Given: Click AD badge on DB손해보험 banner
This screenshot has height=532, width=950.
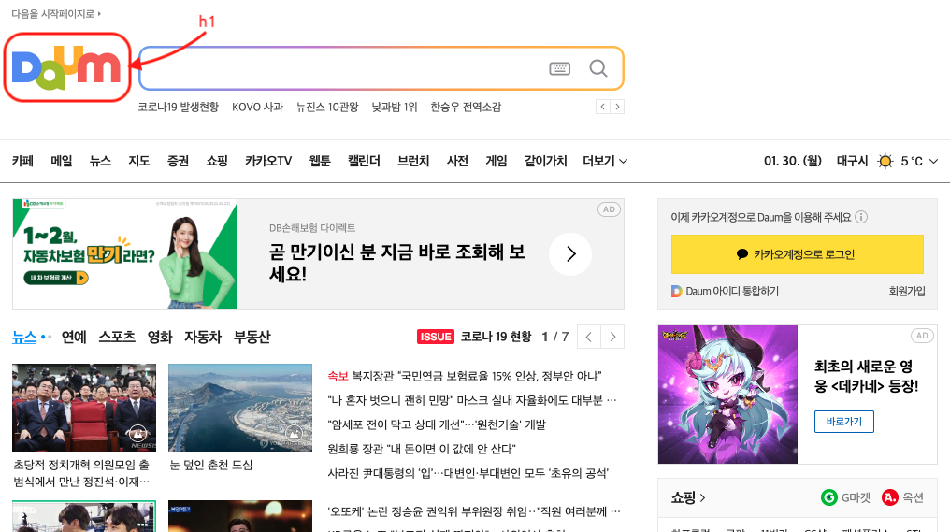Looking at the screenshot, I should tap(609, 209).
